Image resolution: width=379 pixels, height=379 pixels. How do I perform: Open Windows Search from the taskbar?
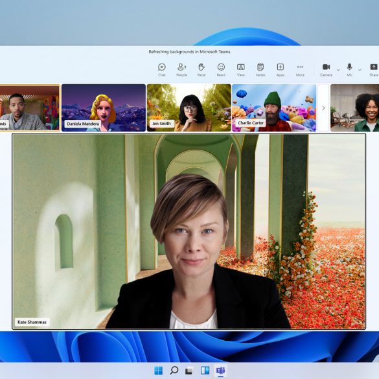[174, 371]
